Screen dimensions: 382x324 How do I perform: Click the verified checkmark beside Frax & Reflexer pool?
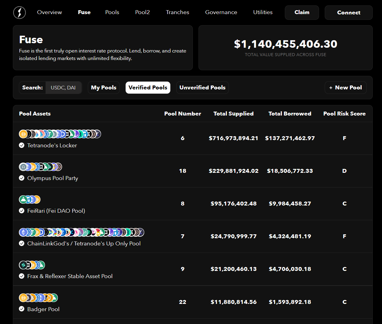(22, 276)
